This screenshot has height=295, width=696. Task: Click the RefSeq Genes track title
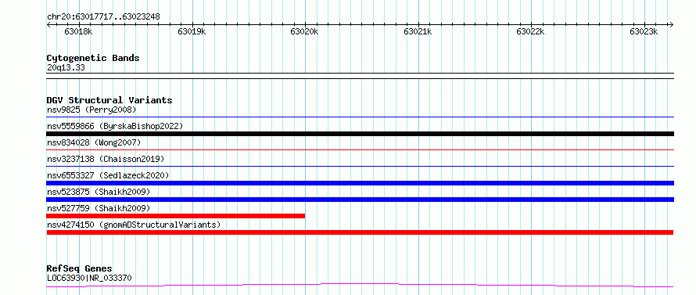(79, 268)
